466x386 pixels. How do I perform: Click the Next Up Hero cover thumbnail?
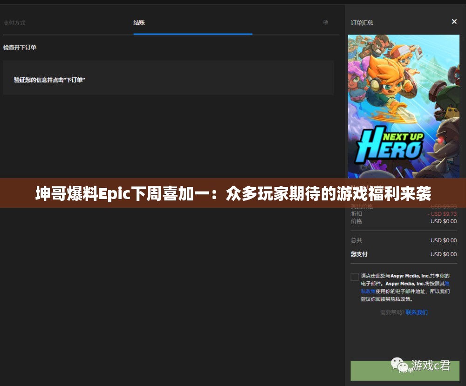404,107
